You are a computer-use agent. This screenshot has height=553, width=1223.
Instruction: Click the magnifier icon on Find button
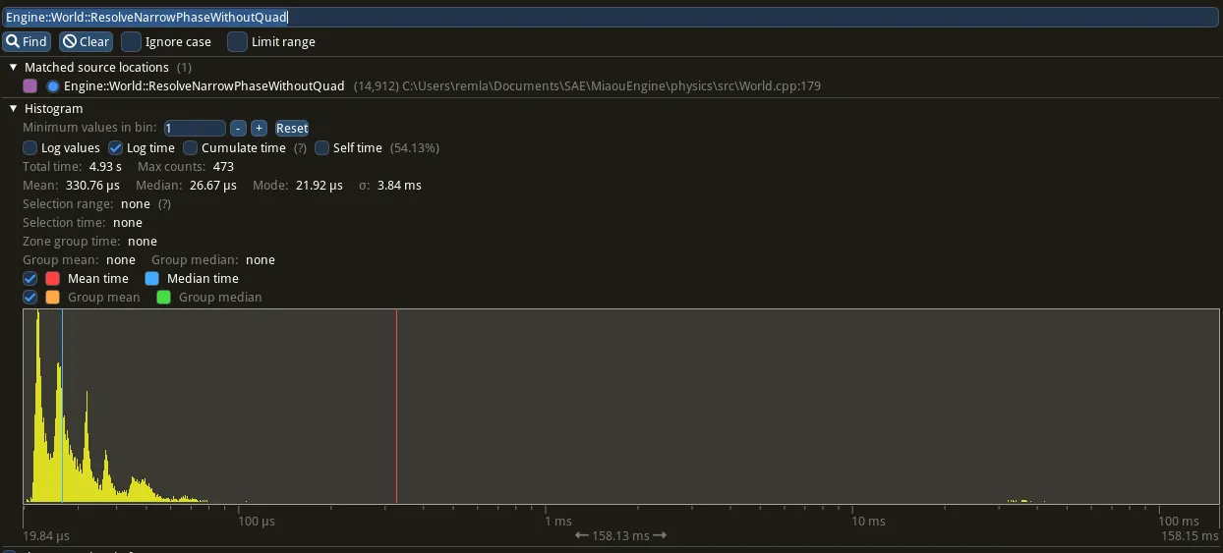click(12, 41)
